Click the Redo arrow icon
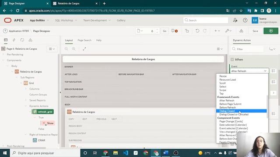This screenshot has width=280, height=157. click(x=205, y=31)
